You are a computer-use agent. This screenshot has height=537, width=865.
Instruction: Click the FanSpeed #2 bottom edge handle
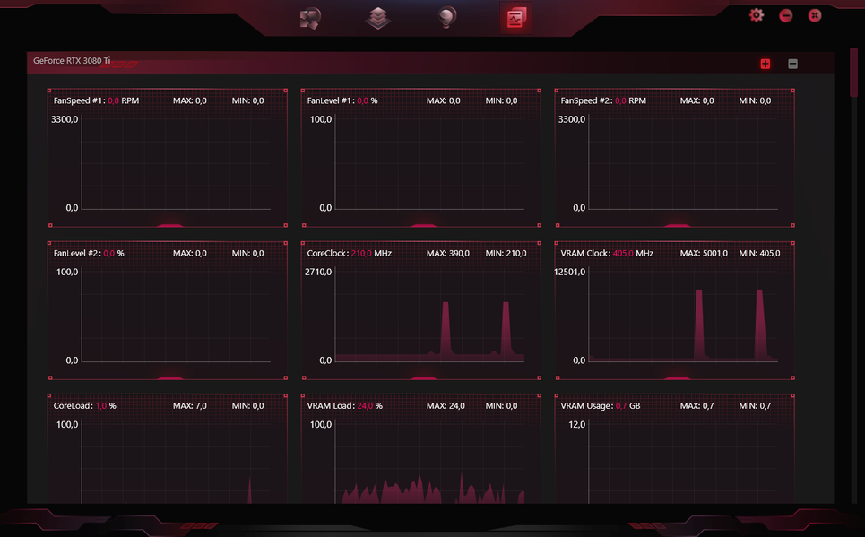(678, 225)
